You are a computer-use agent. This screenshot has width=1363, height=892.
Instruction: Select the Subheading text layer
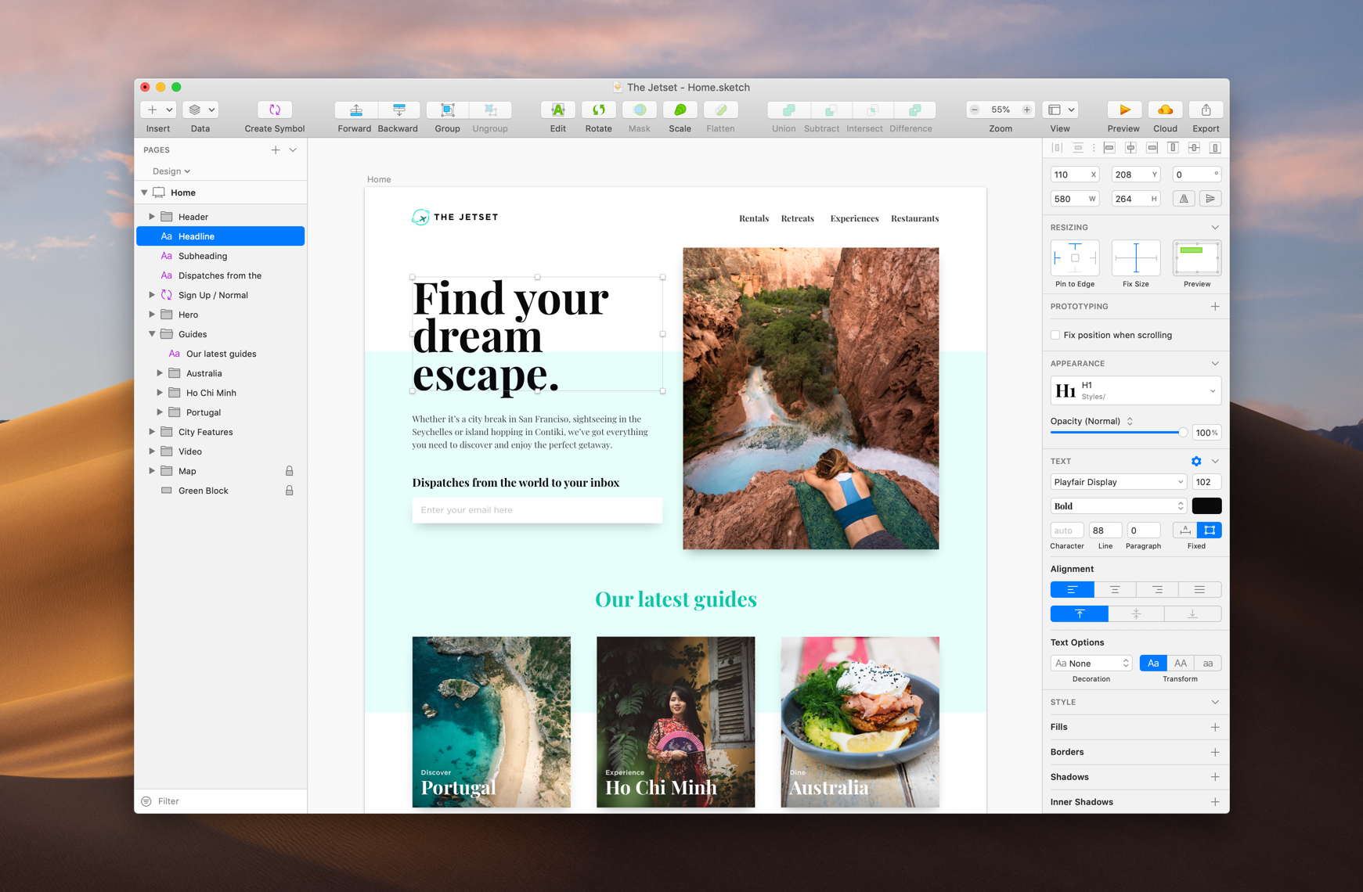(203, 256)
